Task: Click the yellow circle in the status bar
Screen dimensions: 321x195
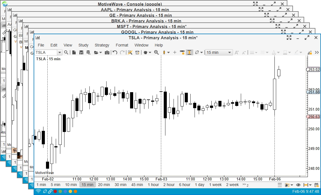Action: 70,192
